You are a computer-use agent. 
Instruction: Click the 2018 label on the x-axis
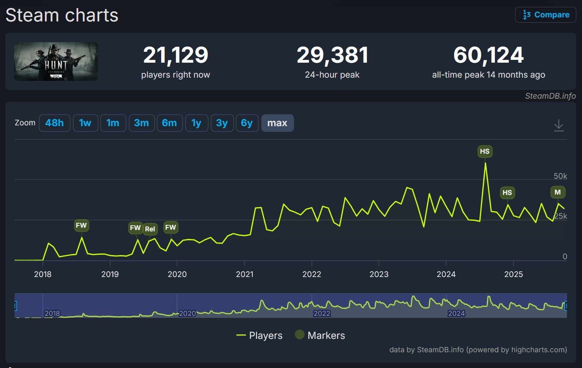click(43, 274)
